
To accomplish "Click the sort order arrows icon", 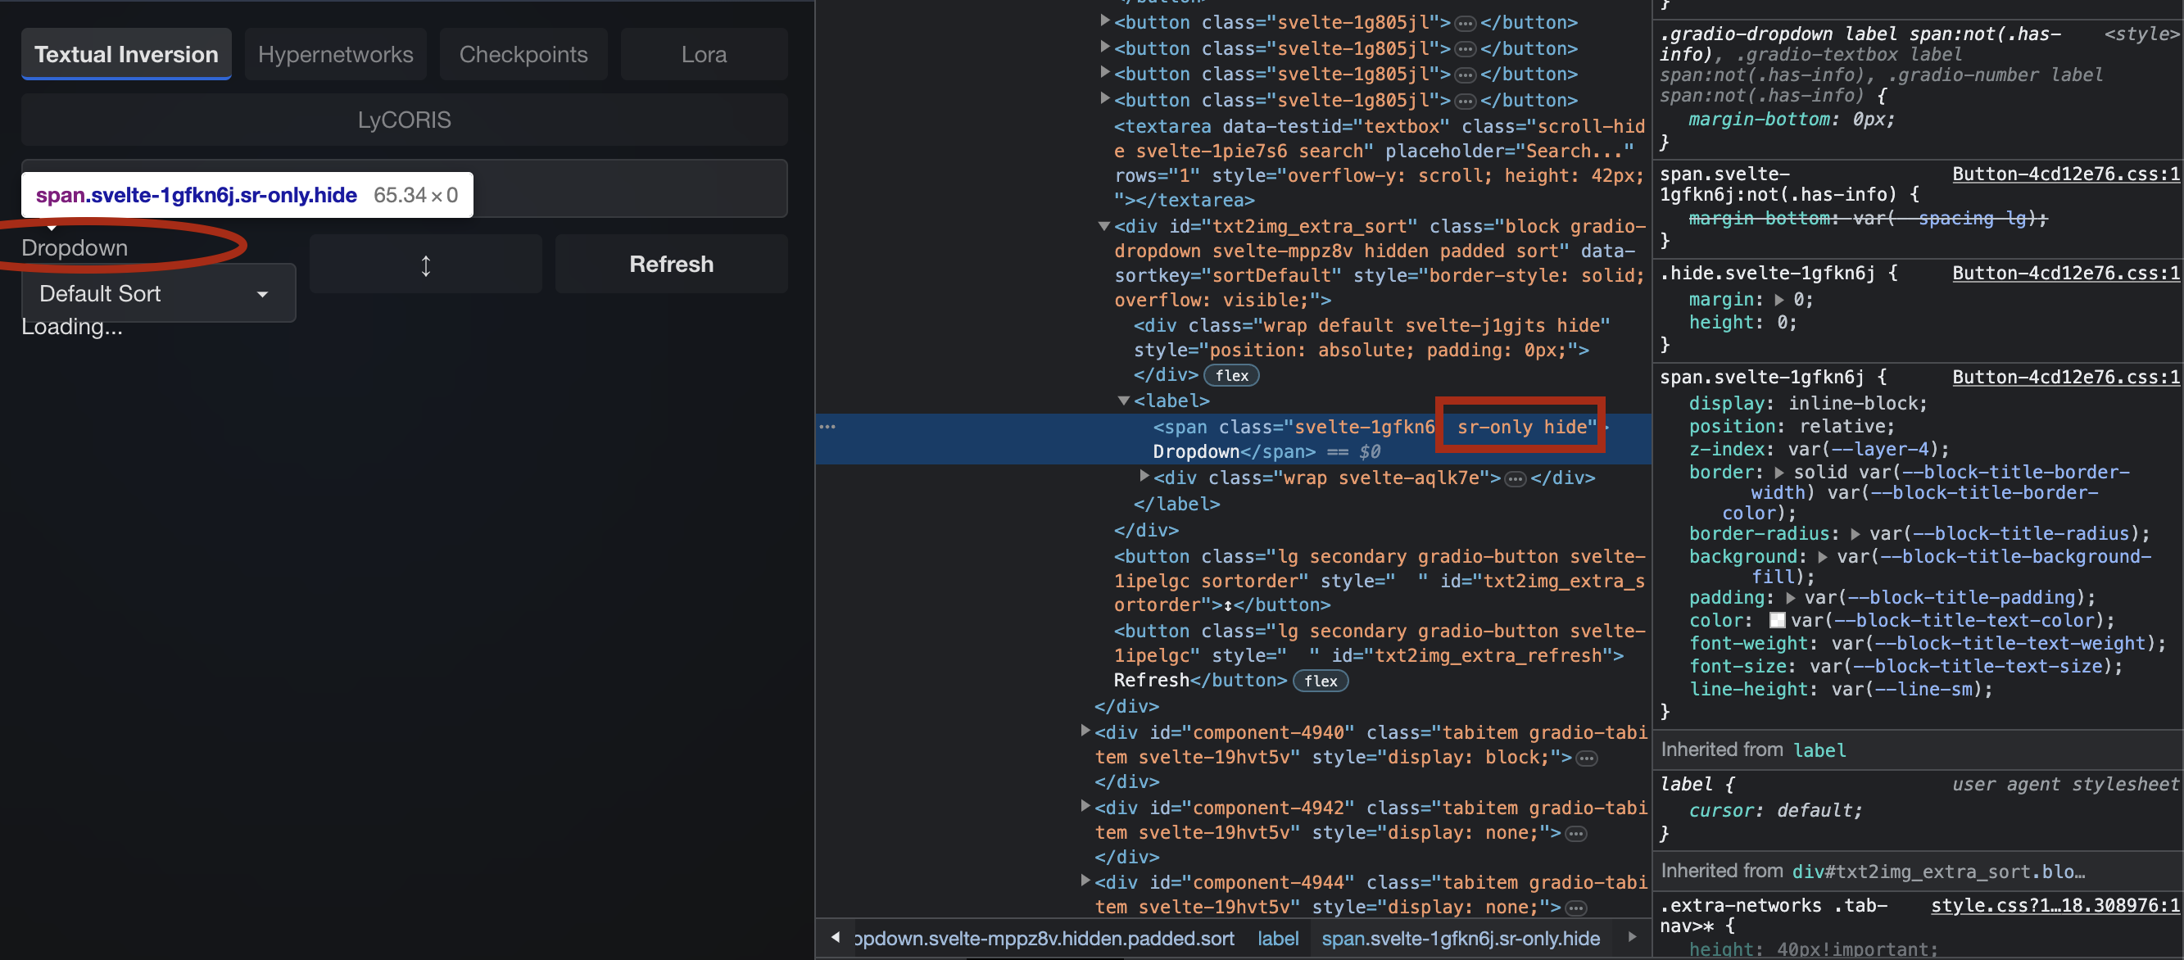I will click(426, 264).
